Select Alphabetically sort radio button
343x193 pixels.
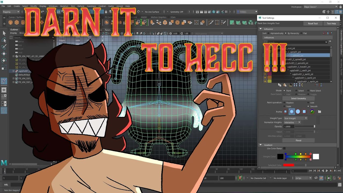click(x=269, y=33)
